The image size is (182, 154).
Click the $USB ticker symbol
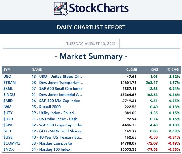click(8, 137)
